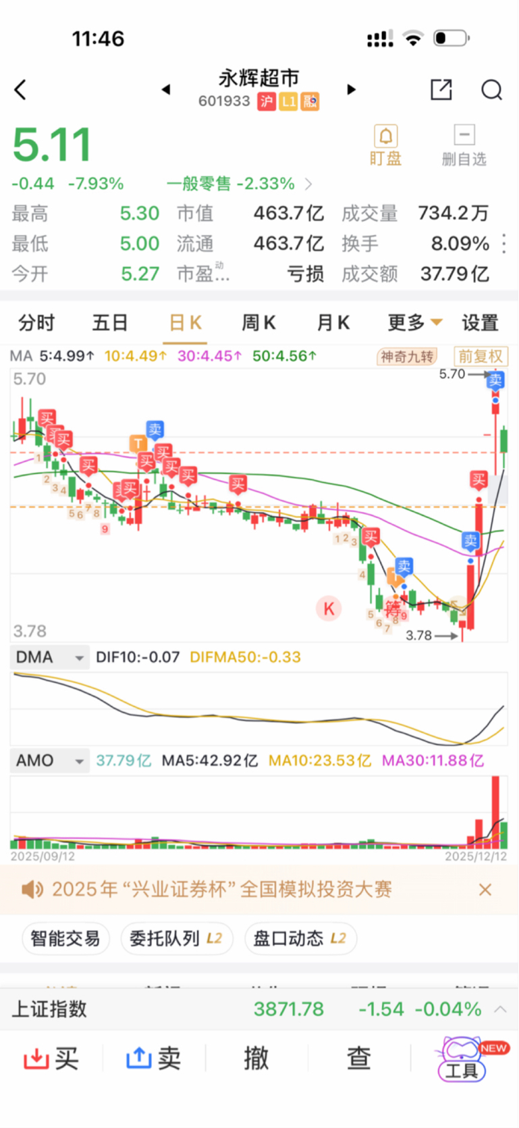The image size is (519, 1128).
Task: Tap the pink K marker on chart
Action: (x=329, y=609)
